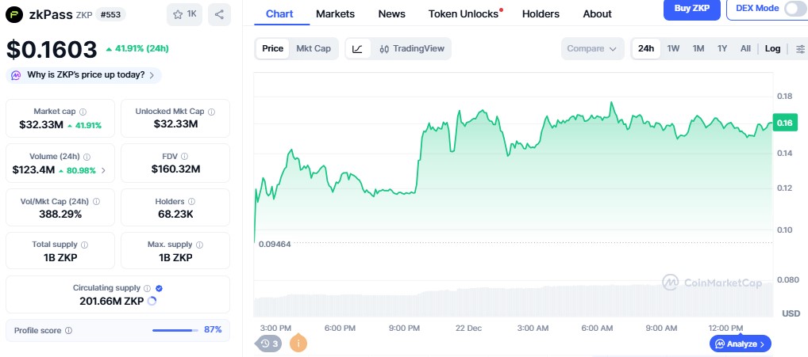This screenshot has width=808, height=357.
Task: Switch to the Holders tab
Action: (541, 14)
